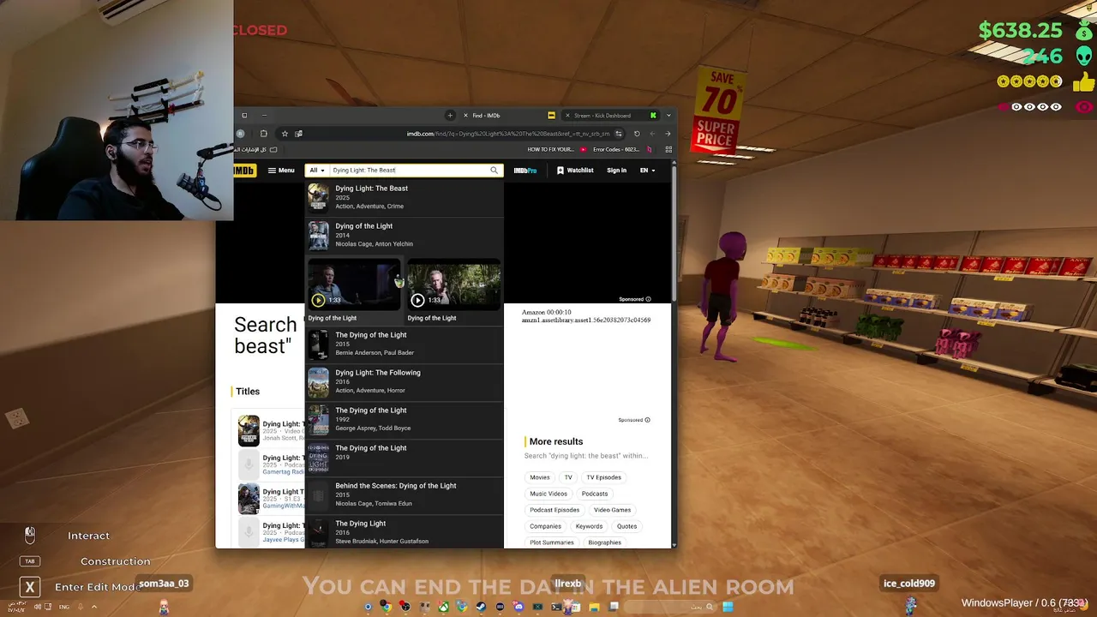Filter results by TV
Viewport: 1097px width, 617px height.
568,477
